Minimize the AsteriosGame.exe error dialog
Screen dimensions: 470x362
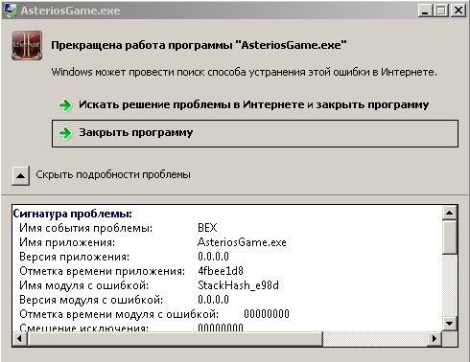coord(425,11)
